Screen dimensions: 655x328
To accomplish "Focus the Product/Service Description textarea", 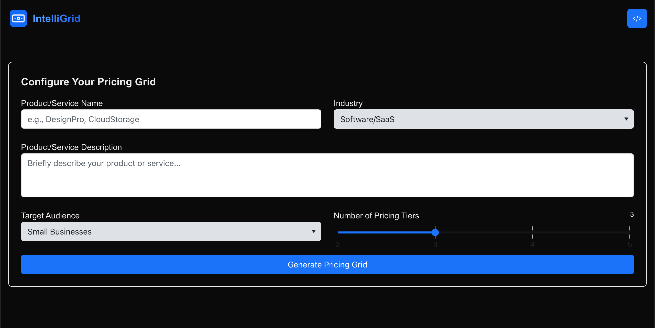I will (327, 175).
